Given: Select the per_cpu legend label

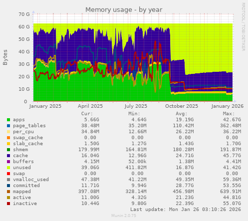Looking at the screenshot, I should click(x=23, y=132).
